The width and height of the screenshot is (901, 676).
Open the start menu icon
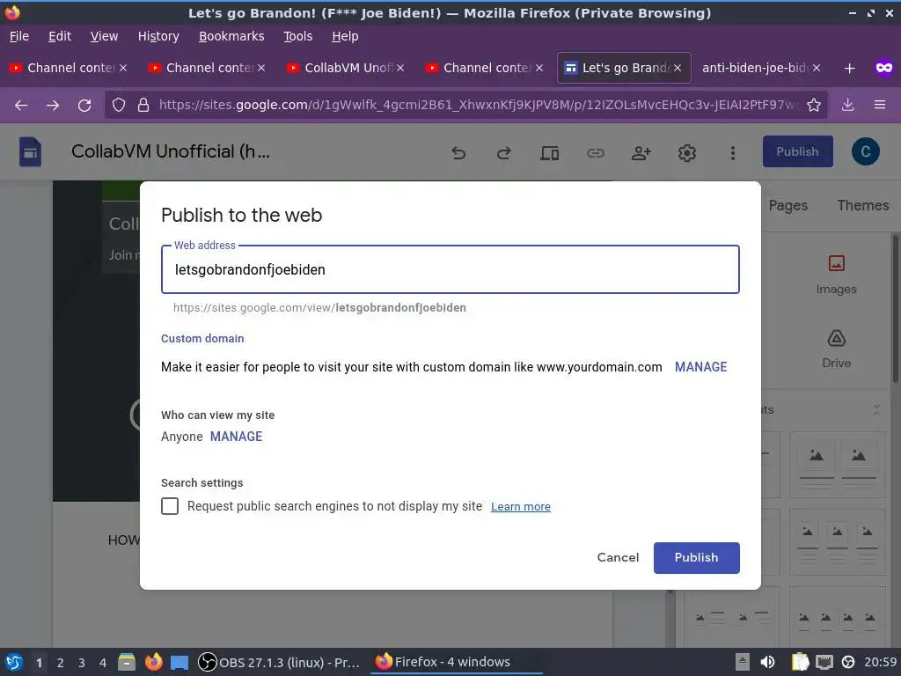(14, 662)
